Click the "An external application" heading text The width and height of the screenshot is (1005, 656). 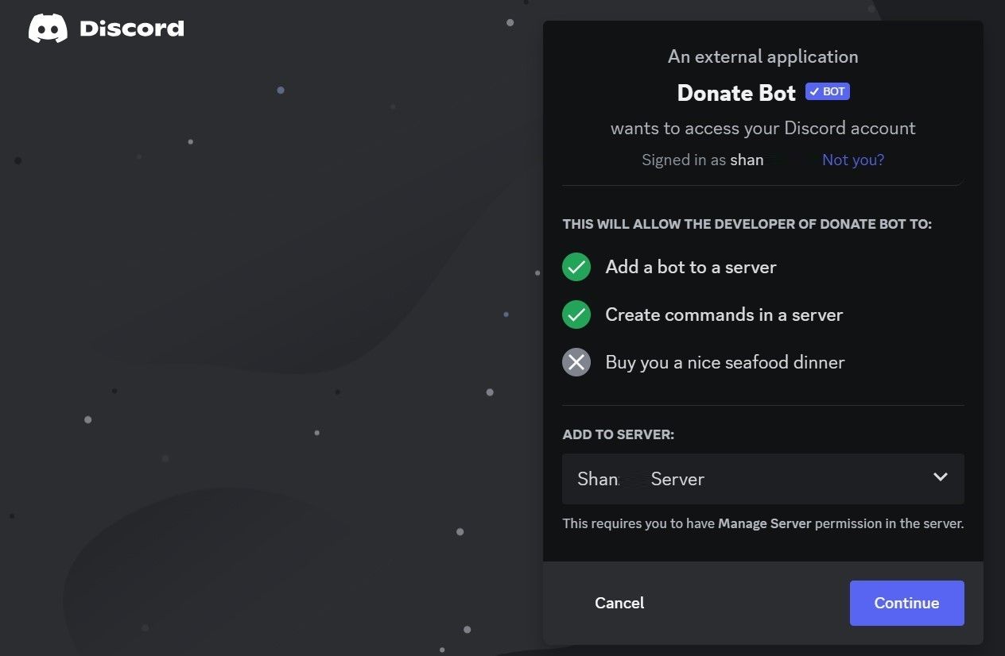pos(762,57)
